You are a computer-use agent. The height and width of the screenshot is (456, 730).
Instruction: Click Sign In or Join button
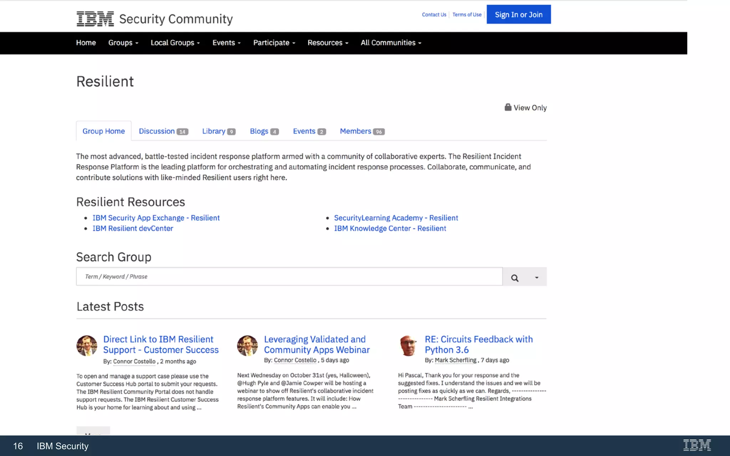click(x=519, y=14)
